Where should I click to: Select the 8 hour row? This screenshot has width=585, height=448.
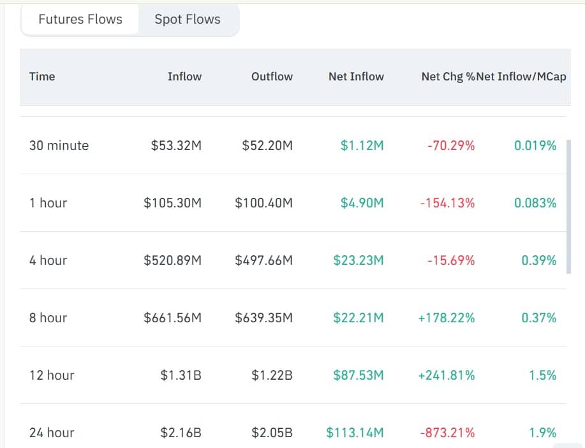(x=48, y=317)
